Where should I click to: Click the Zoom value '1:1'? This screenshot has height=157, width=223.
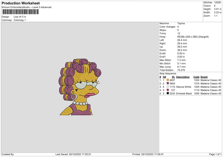[x=216, y=16]
